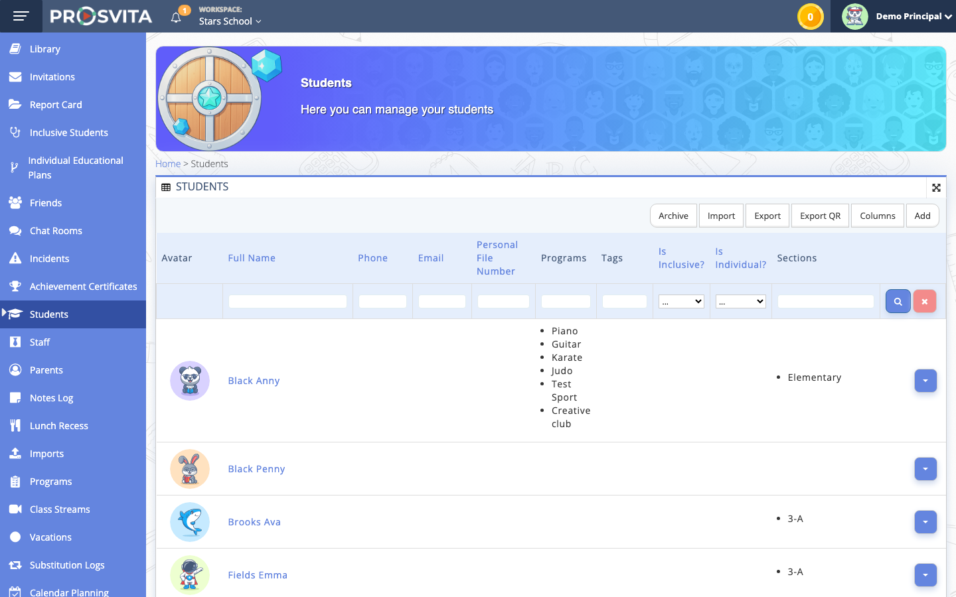
Task: Click the Parents person icon
Action: pos(15,370)
